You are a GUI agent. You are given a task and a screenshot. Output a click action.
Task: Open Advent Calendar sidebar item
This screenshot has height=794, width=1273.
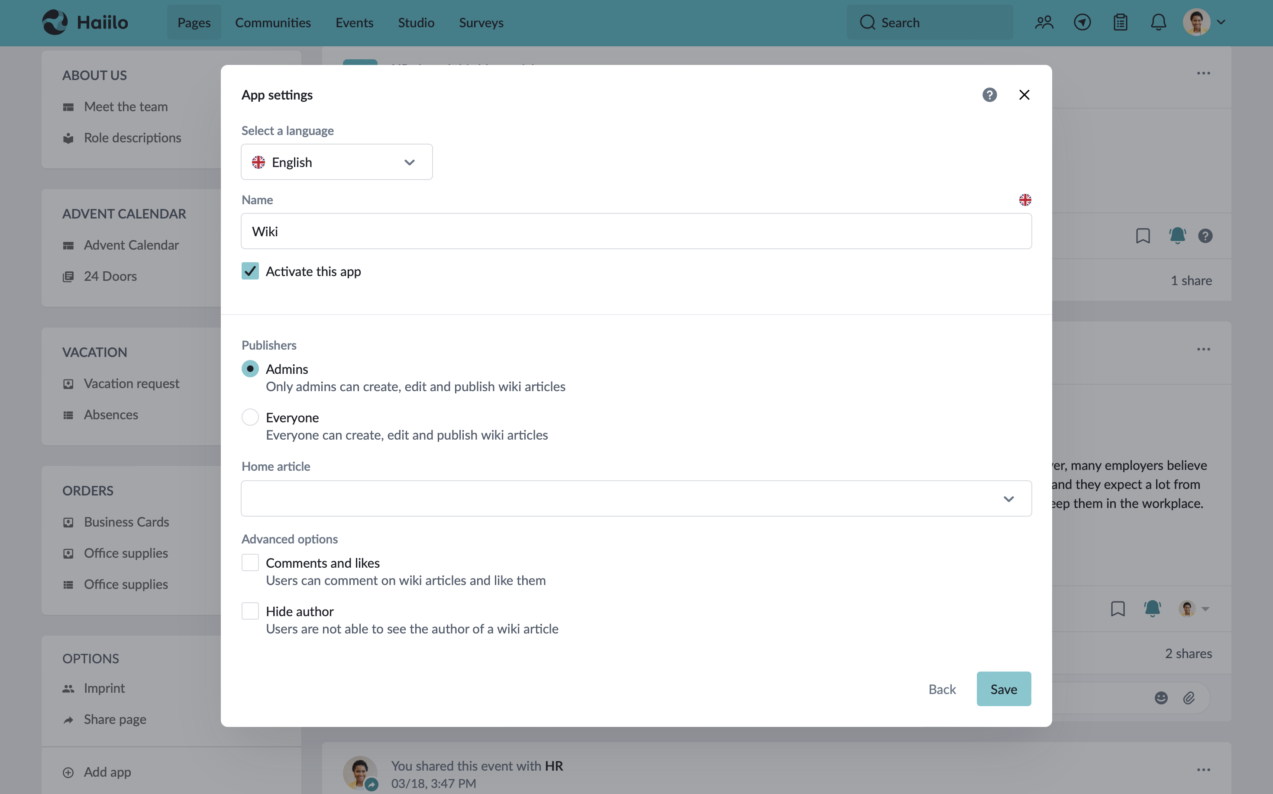(131, 245)
